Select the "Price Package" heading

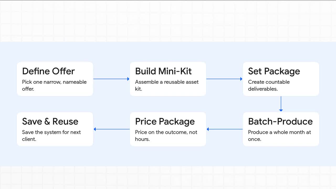(165, 121)
